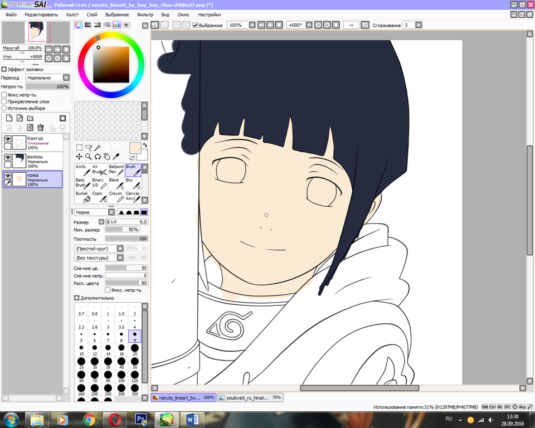Pick the Rotate canvas tool
The height and width of the screenshot is (428, 535).
tap(98, 157)
